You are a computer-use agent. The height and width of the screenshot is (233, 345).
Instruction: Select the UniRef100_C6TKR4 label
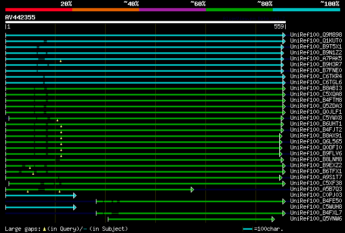click(316, 76)
